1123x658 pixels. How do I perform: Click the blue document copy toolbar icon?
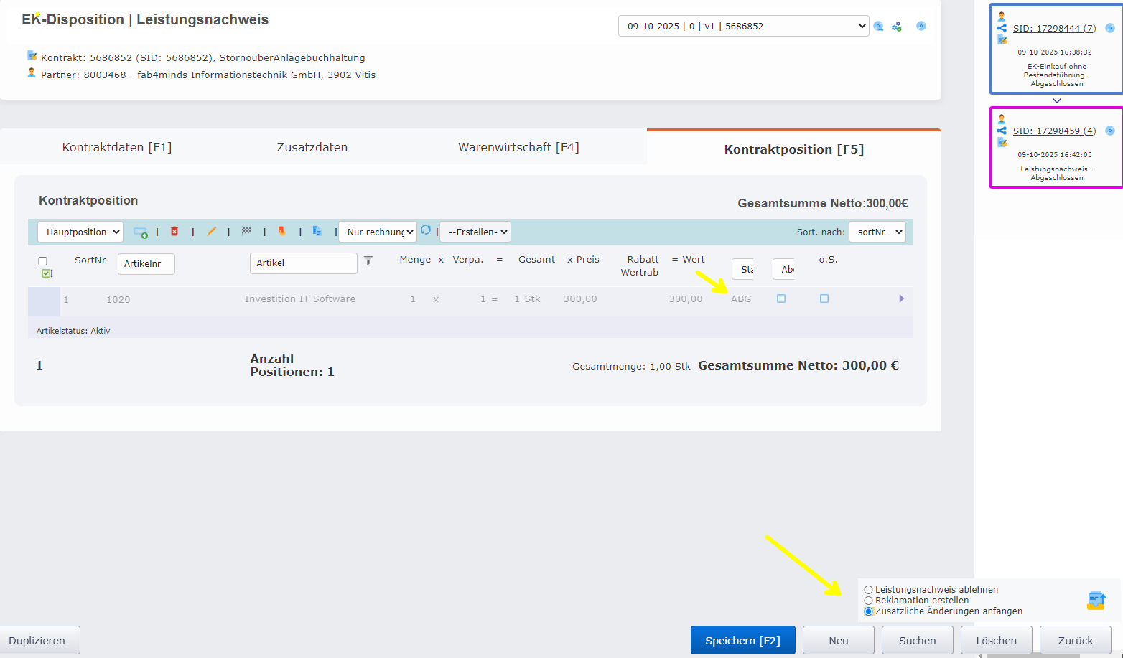pyautogui.click(x=317, y=231)
